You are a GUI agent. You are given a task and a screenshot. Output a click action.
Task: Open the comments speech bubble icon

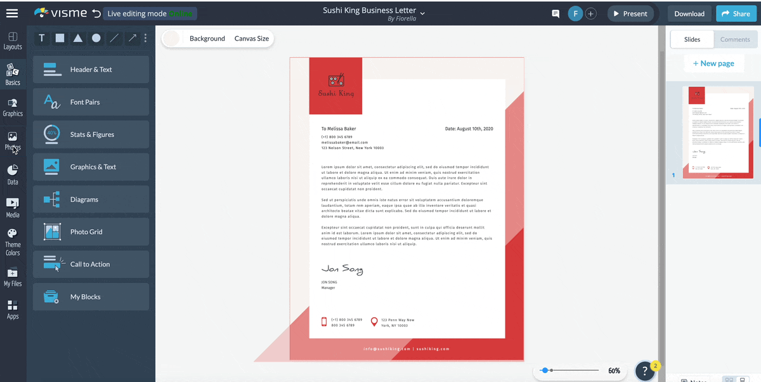point(556,13)
